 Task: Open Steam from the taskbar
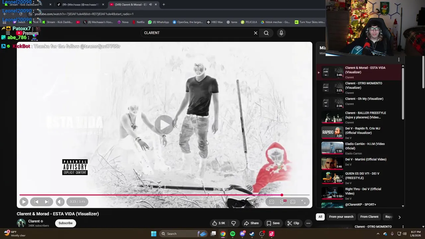252,234
